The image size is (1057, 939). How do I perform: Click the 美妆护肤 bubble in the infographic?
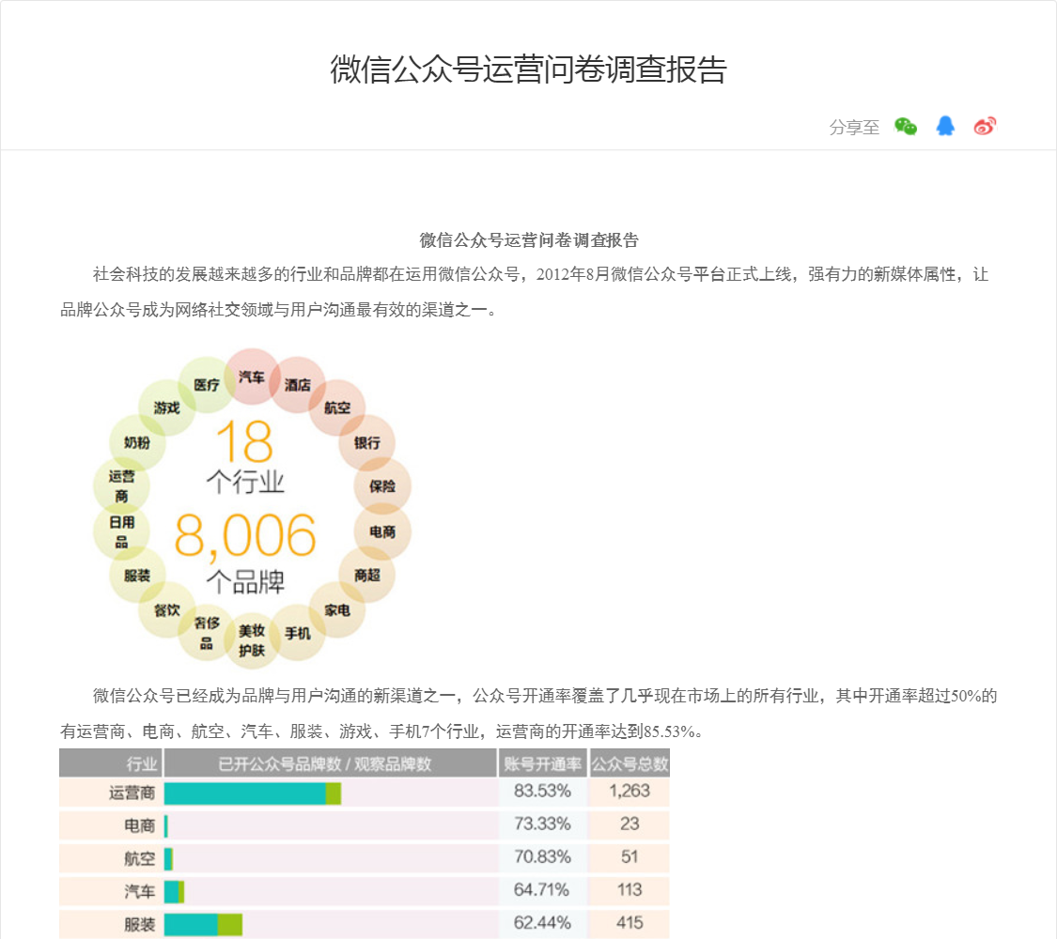[x=252, y=640]
